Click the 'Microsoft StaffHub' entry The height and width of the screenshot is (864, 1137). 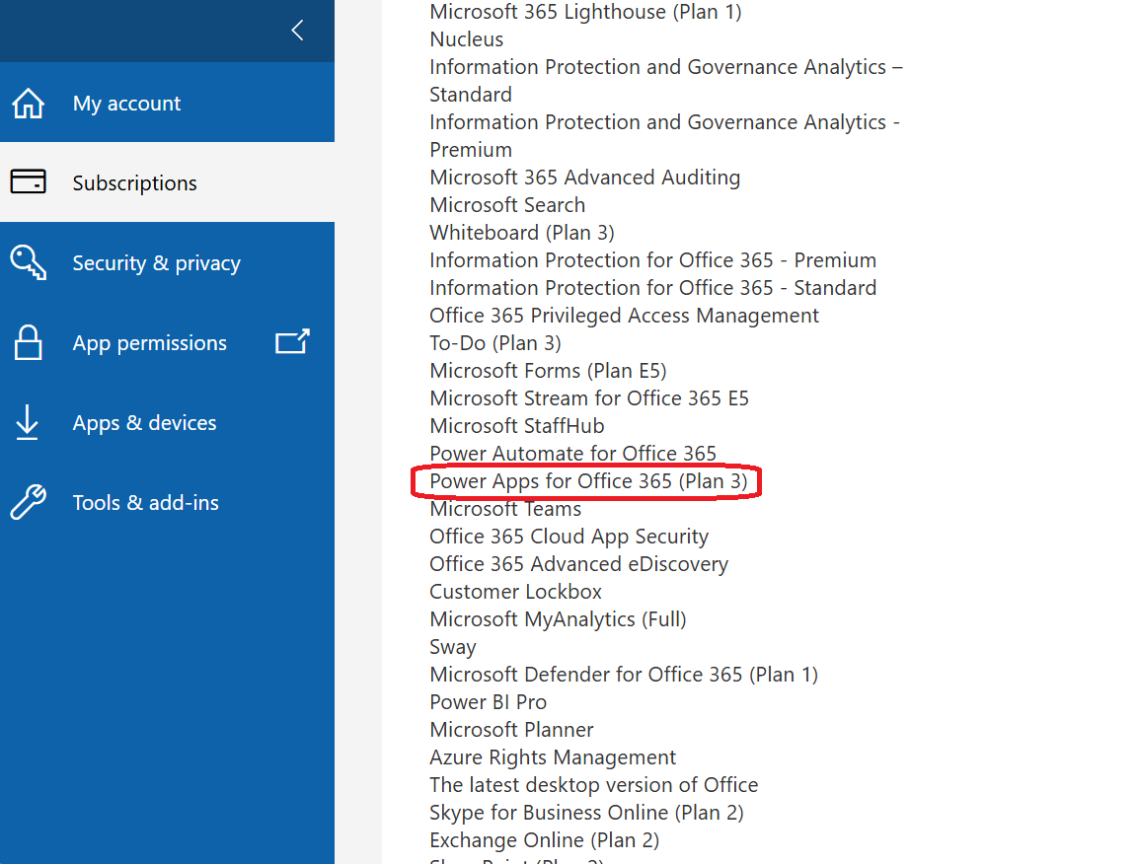tap(517, 426)
